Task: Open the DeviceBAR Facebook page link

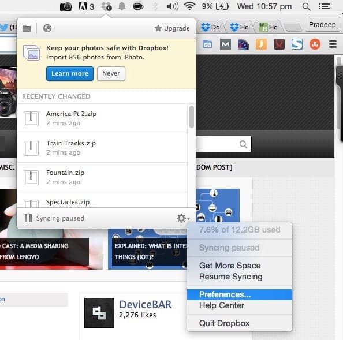Action: pyautogui.click(x=146, y=305)
